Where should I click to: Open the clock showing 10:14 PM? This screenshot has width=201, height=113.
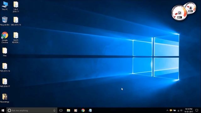point(188,110)
